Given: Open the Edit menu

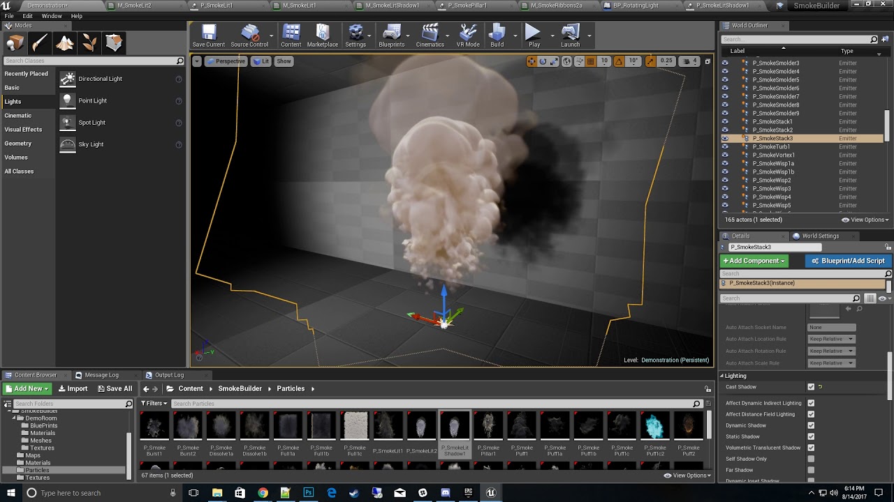Looking at the screenshot, I should (x=28, y=16).
